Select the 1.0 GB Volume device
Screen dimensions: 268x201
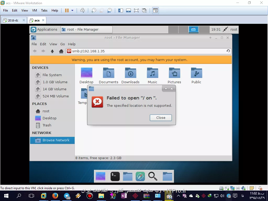coord(52,82)
